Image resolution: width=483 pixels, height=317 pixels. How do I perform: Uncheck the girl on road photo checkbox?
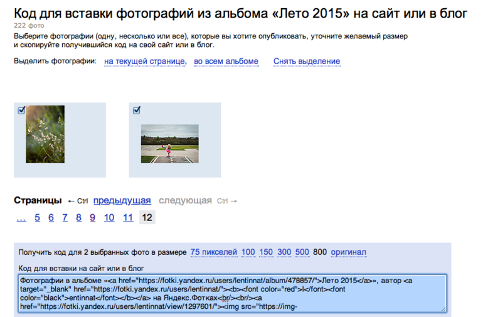click(137, 110)
